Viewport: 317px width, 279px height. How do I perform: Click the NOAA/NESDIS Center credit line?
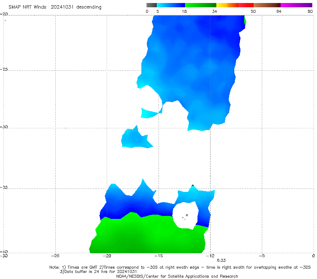pos(177,276)
